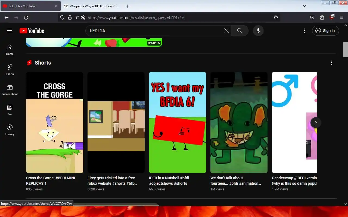Viewport: 348px width, 217px height.
Task: Open the Firey robux short thumbnail
Action: click(x=116, y=122)
